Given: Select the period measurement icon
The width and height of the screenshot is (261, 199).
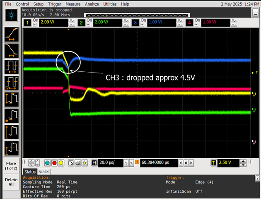Looking at the screenshot, I should [12, 67].
